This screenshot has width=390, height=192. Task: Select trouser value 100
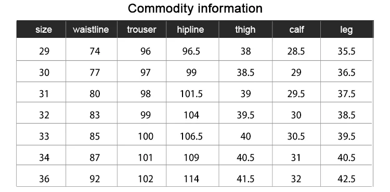146,136
